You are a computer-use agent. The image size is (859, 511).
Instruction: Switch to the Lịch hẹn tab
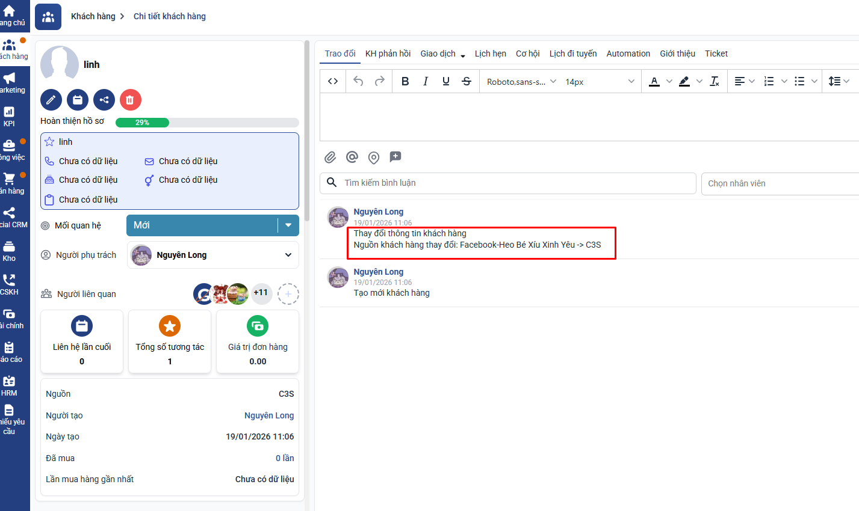[x=490, y=54]
